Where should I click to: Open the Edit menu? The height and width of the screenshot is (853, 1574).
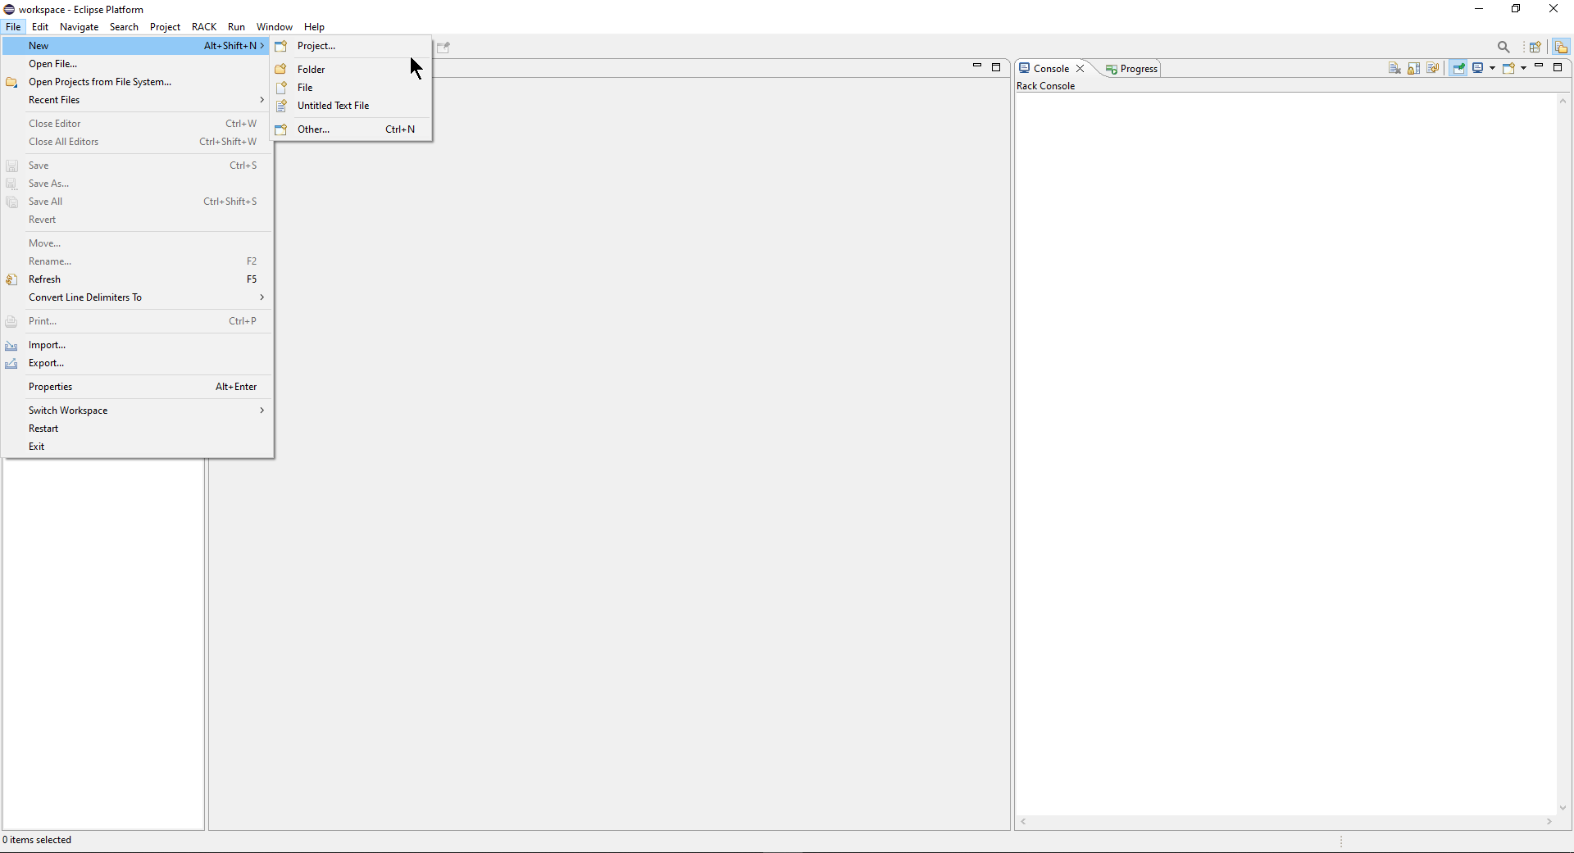(40, 27)
